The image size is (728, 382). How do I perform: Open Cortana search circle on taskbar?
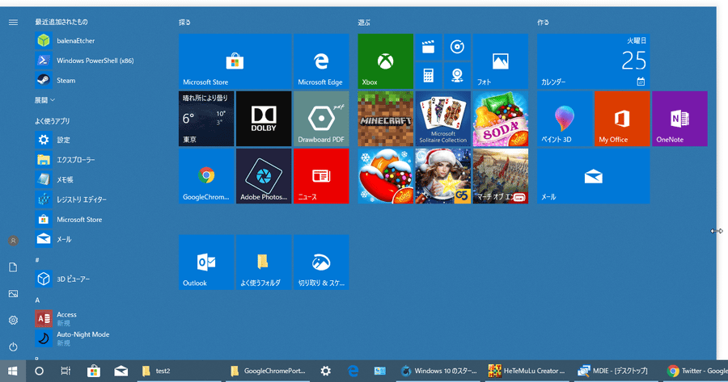pyautogui.click(x=39, y=371)
